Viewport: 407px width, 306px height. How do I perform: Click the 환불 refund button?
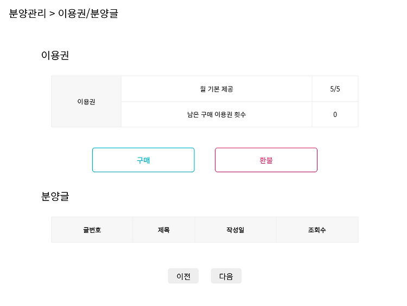pyautogui.click(x=266, y=160)
